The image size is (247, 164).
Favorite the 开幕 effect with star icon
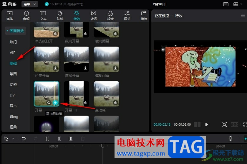coord(49,103)
